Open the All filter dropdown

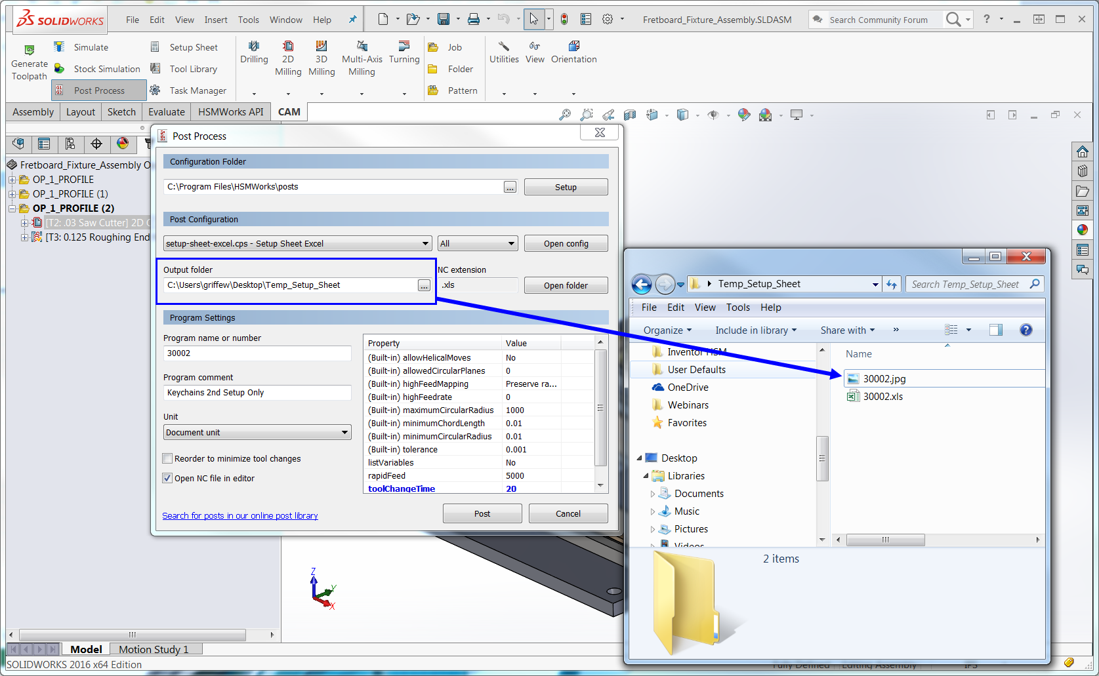click(478, 243)
